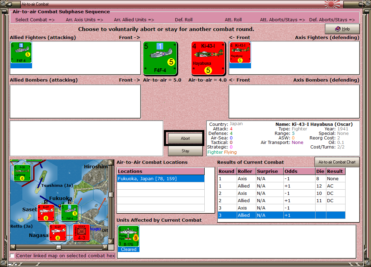Click the Att. Aborts/Stays => subphase label
371x267 pixels.
coord(282,20)
